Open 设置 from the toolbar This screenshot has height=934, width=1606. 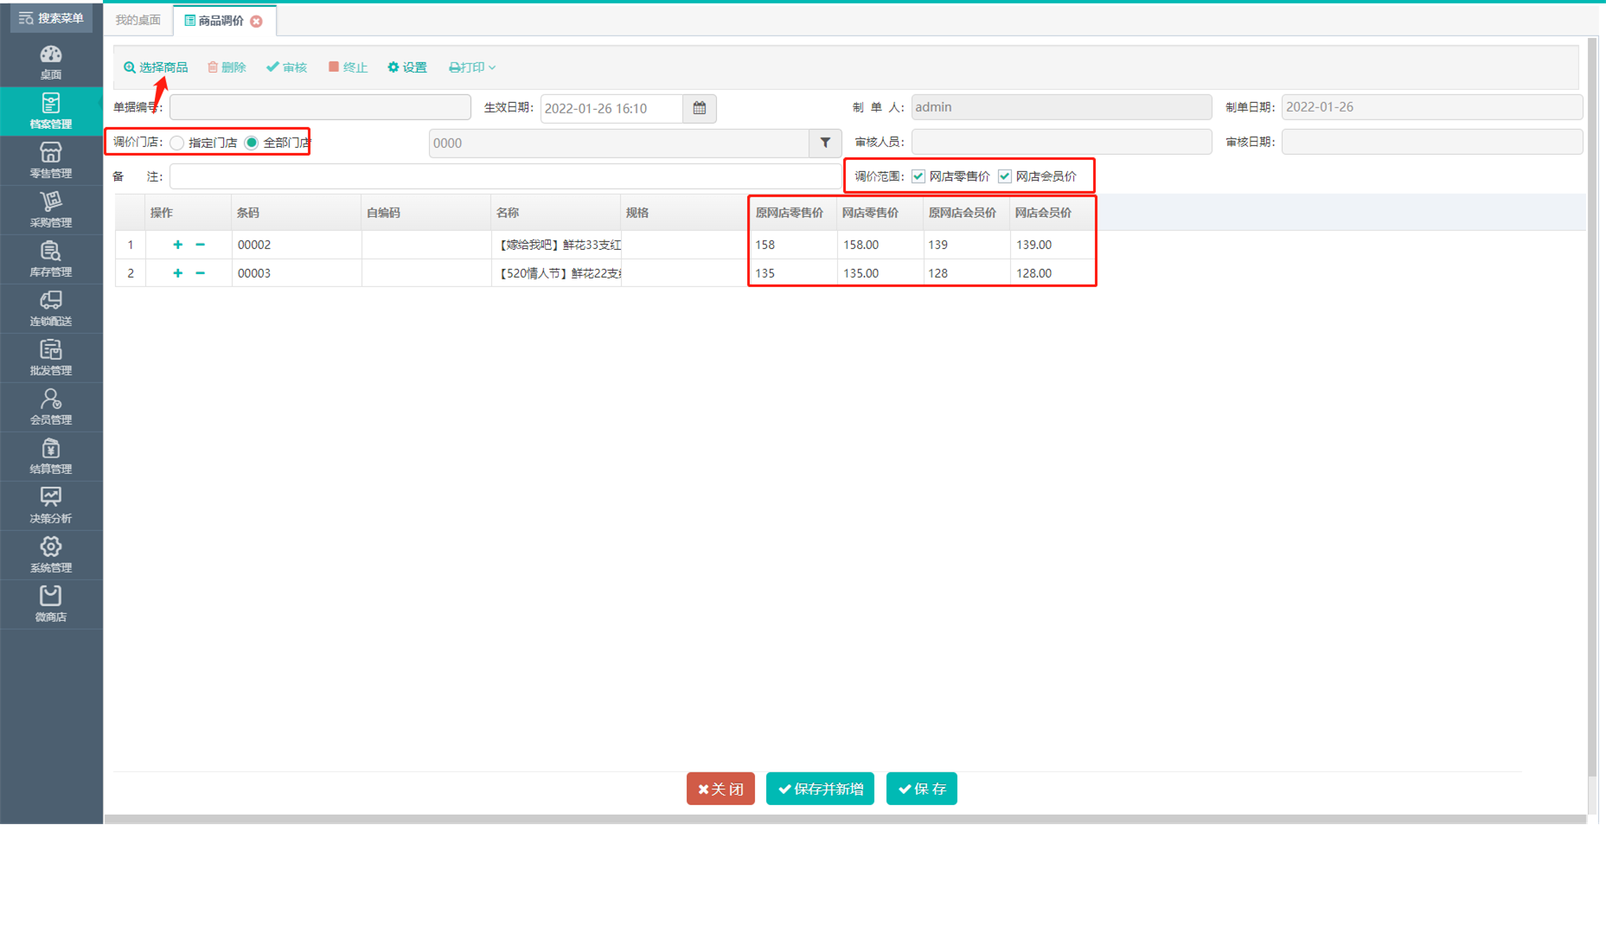pos(407,67)
